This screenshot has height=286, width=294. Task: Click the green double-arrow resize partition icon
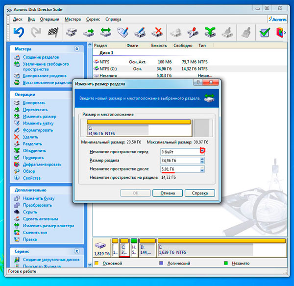point(105,33)
